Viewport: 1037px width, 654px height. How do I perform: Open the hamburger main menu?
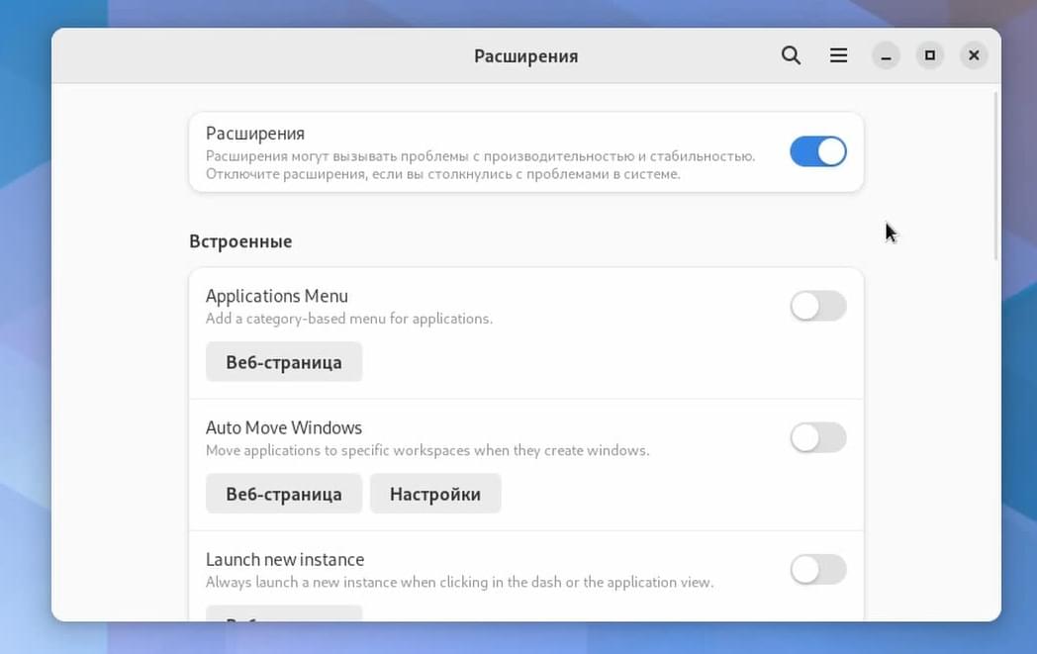coord(838,55)
